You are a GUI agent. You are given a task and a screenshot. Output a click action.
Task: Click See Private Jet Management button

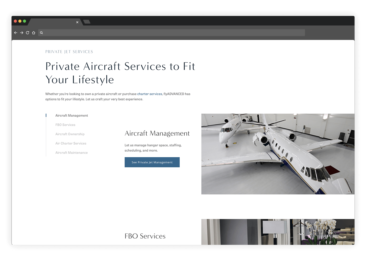[152, 162]
